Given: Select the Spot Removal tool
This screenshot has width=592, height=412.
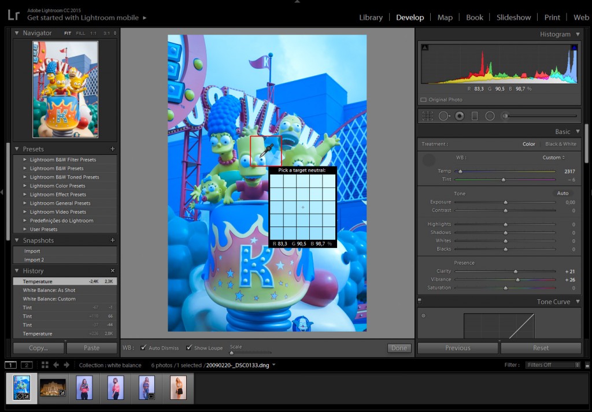Looking at the screenshot, I should tap(445, 116).
